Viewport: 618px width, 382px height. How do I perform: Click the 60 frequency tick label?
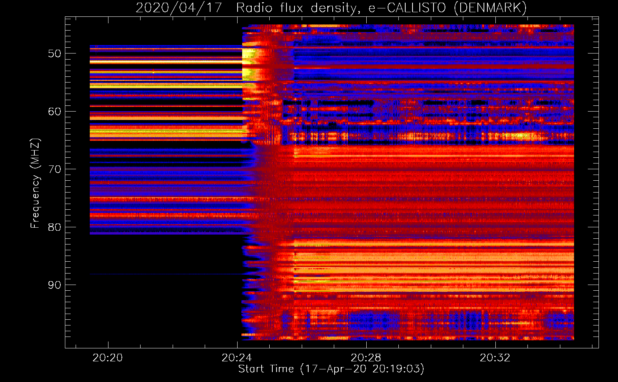55,112
